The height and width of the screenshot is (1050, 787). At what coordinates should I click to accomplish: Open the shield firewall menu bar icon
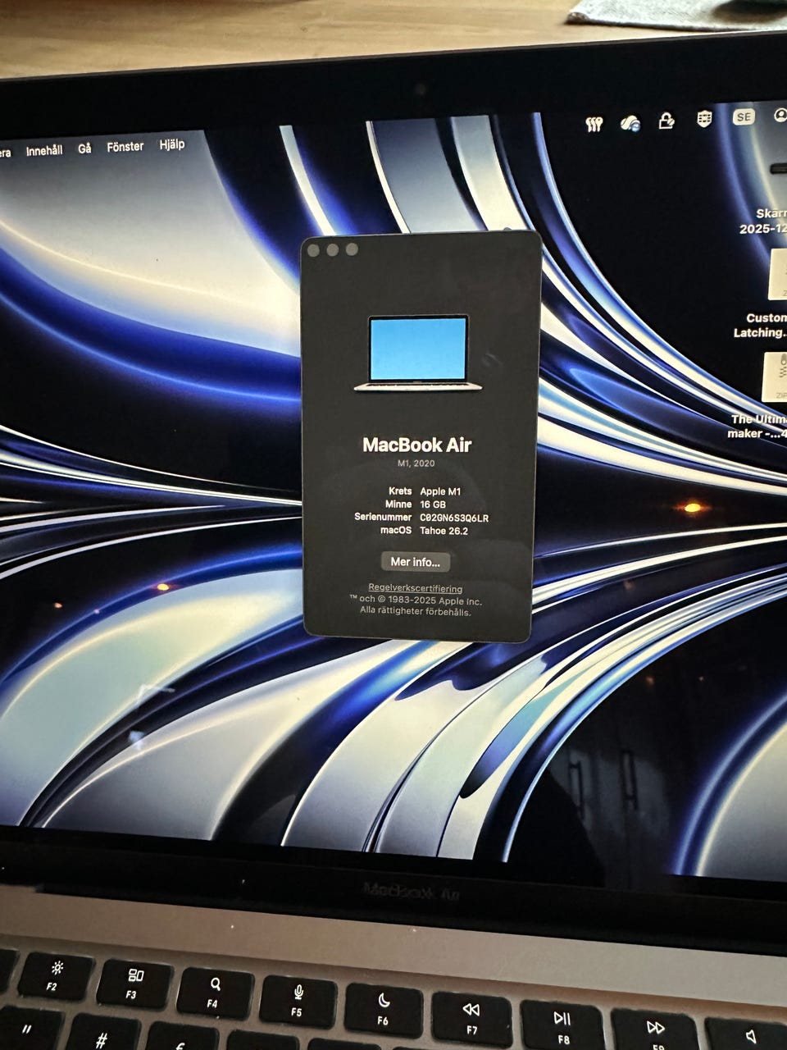[x=704, y=120]
